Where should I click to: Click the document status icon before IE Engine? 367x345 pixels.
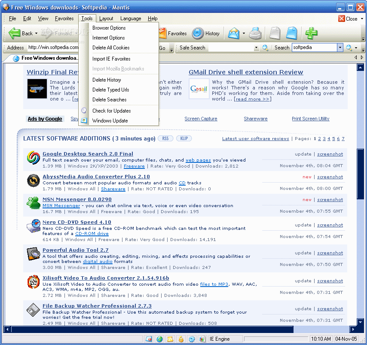(202, 339)
